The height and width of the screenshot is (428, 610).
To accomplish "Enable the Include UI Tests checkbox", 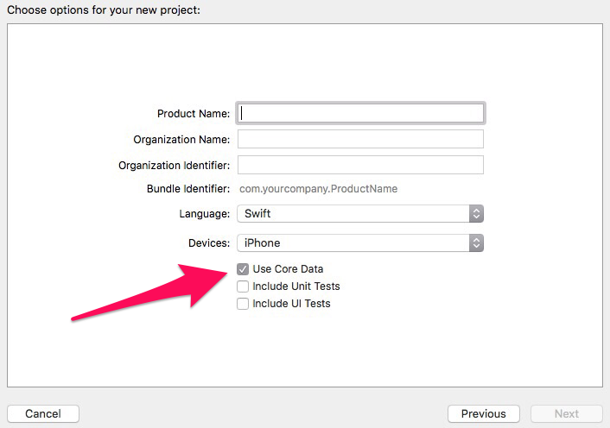I will (243, 304).
